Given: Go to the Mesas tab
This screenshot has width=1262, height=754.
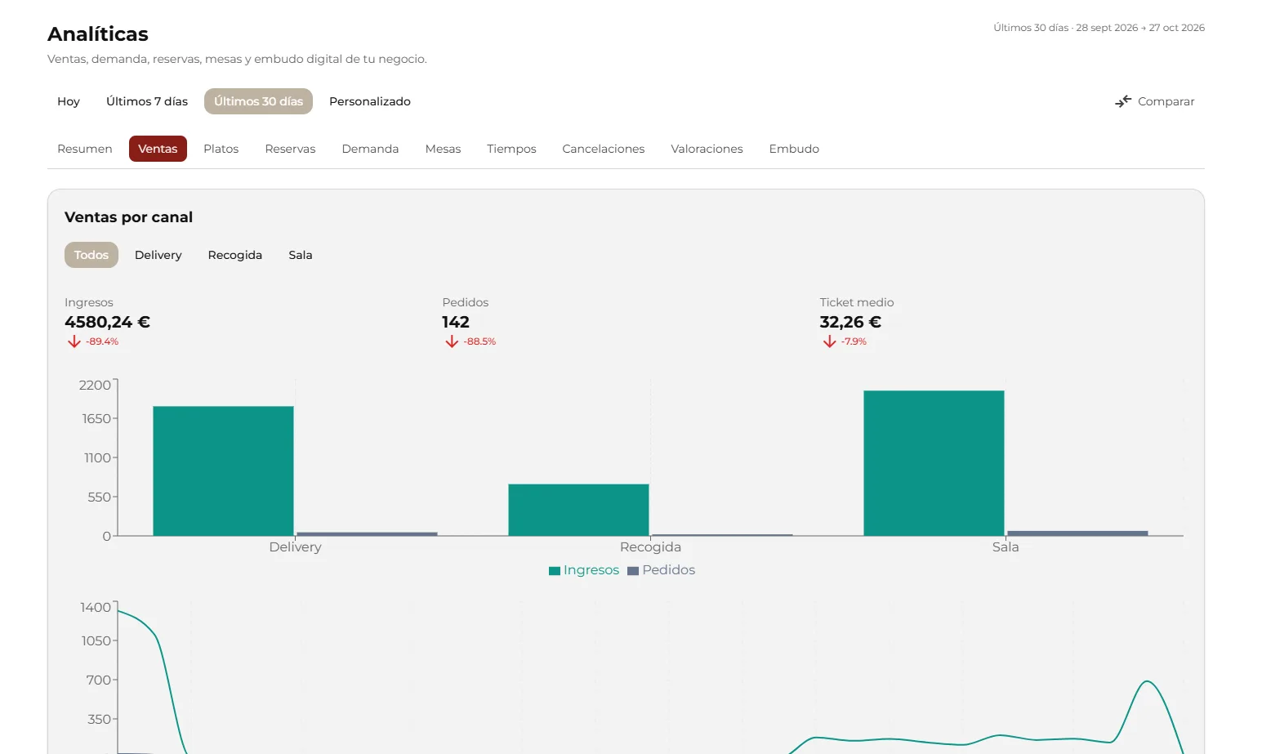Looking at the screenshot, I should (x=443, y=149).
